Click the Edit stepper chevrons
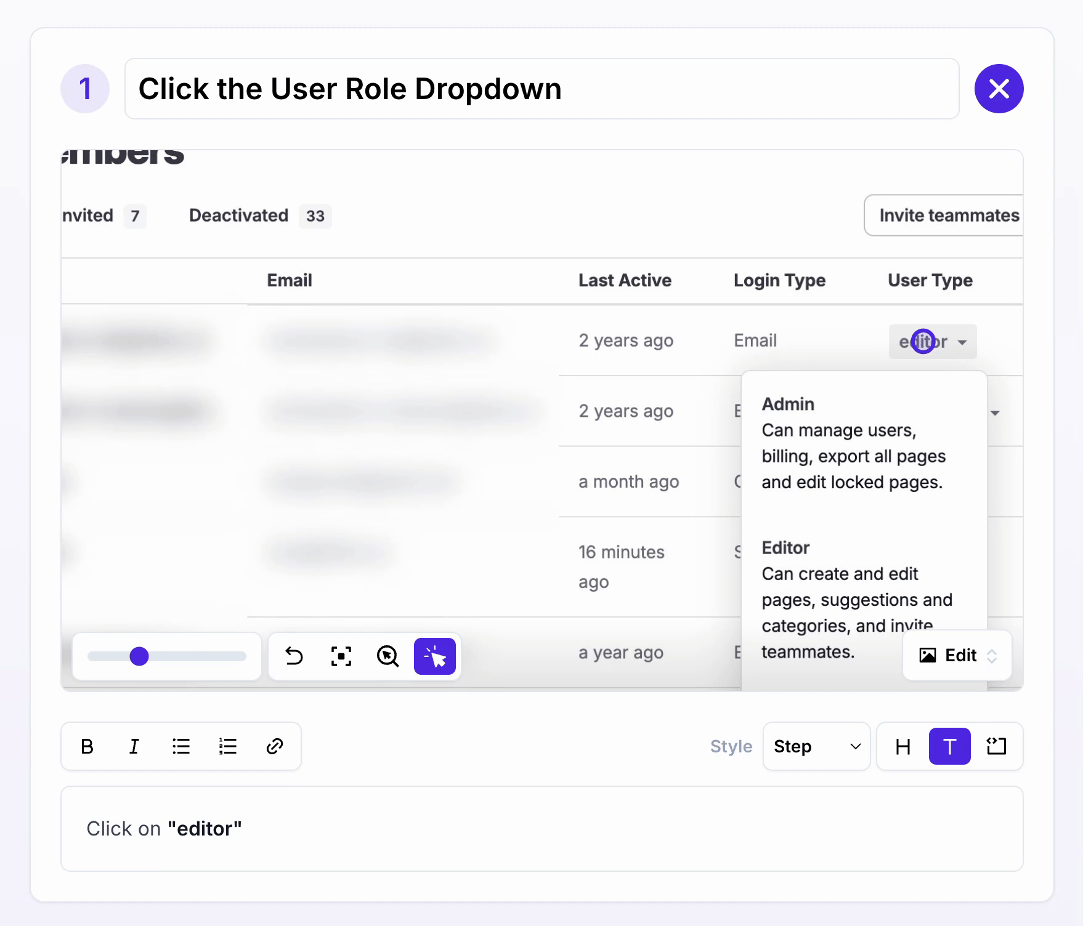Viewport: 1083px width, 926px height. (991, 655)
